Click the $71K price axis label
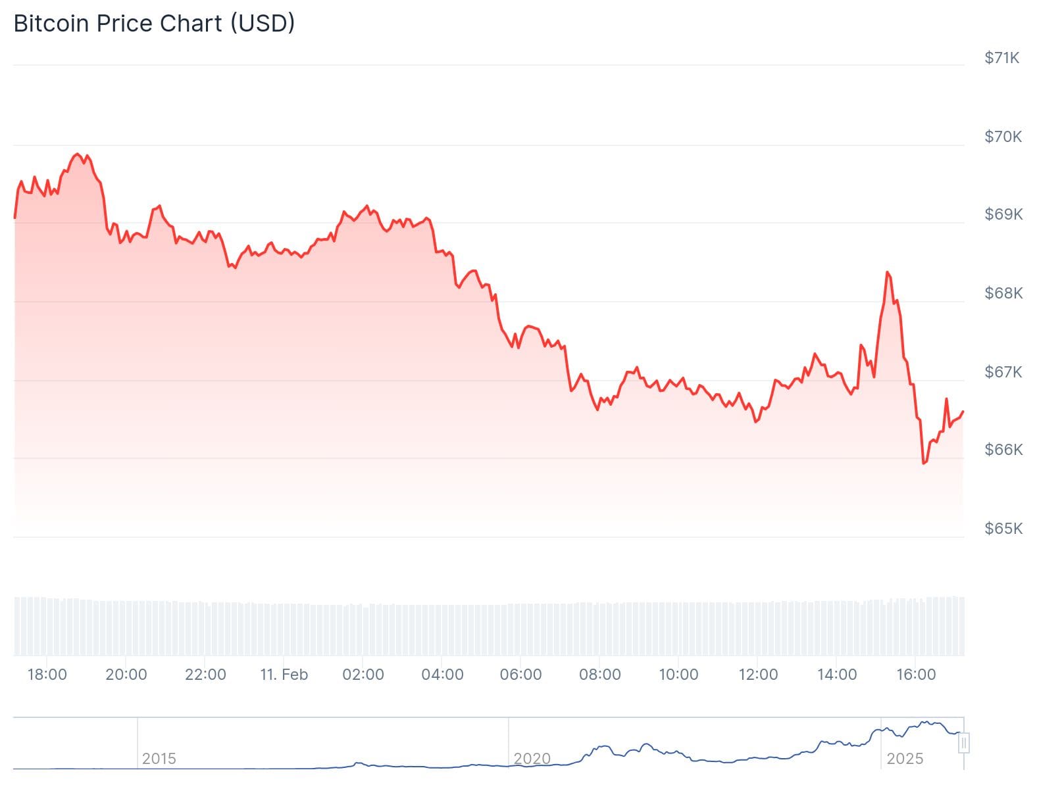The image size is (1037, 789). 1001,58
